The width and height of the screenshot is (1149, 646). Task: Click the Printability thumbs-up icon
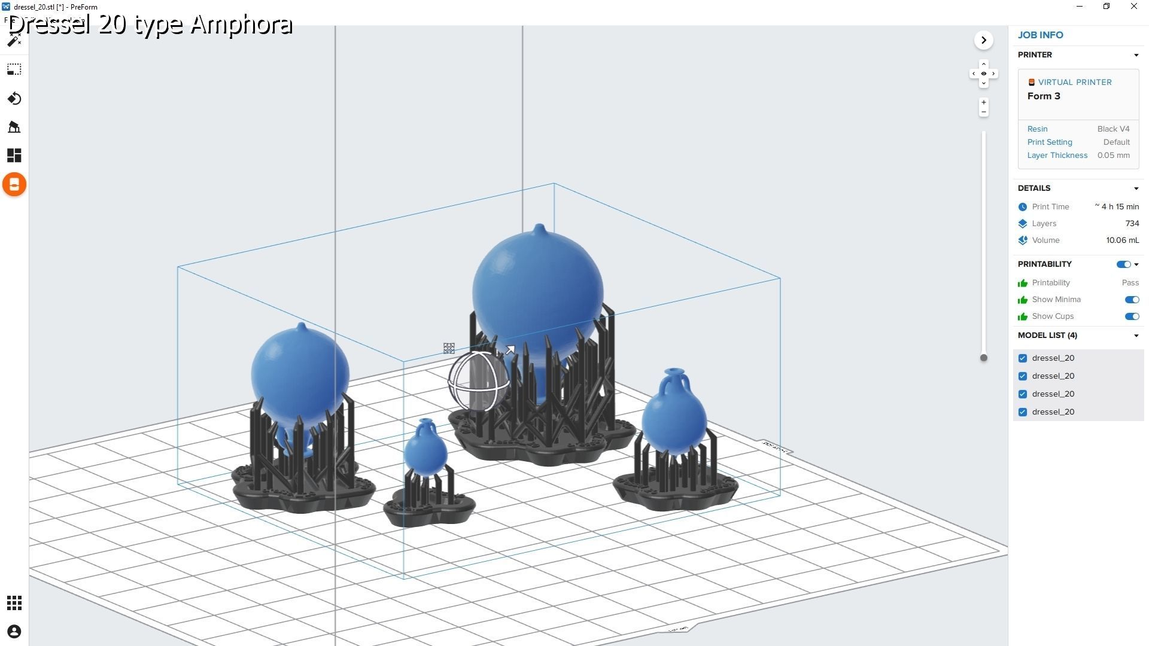pyautogui.click(x=1022, y=283)
